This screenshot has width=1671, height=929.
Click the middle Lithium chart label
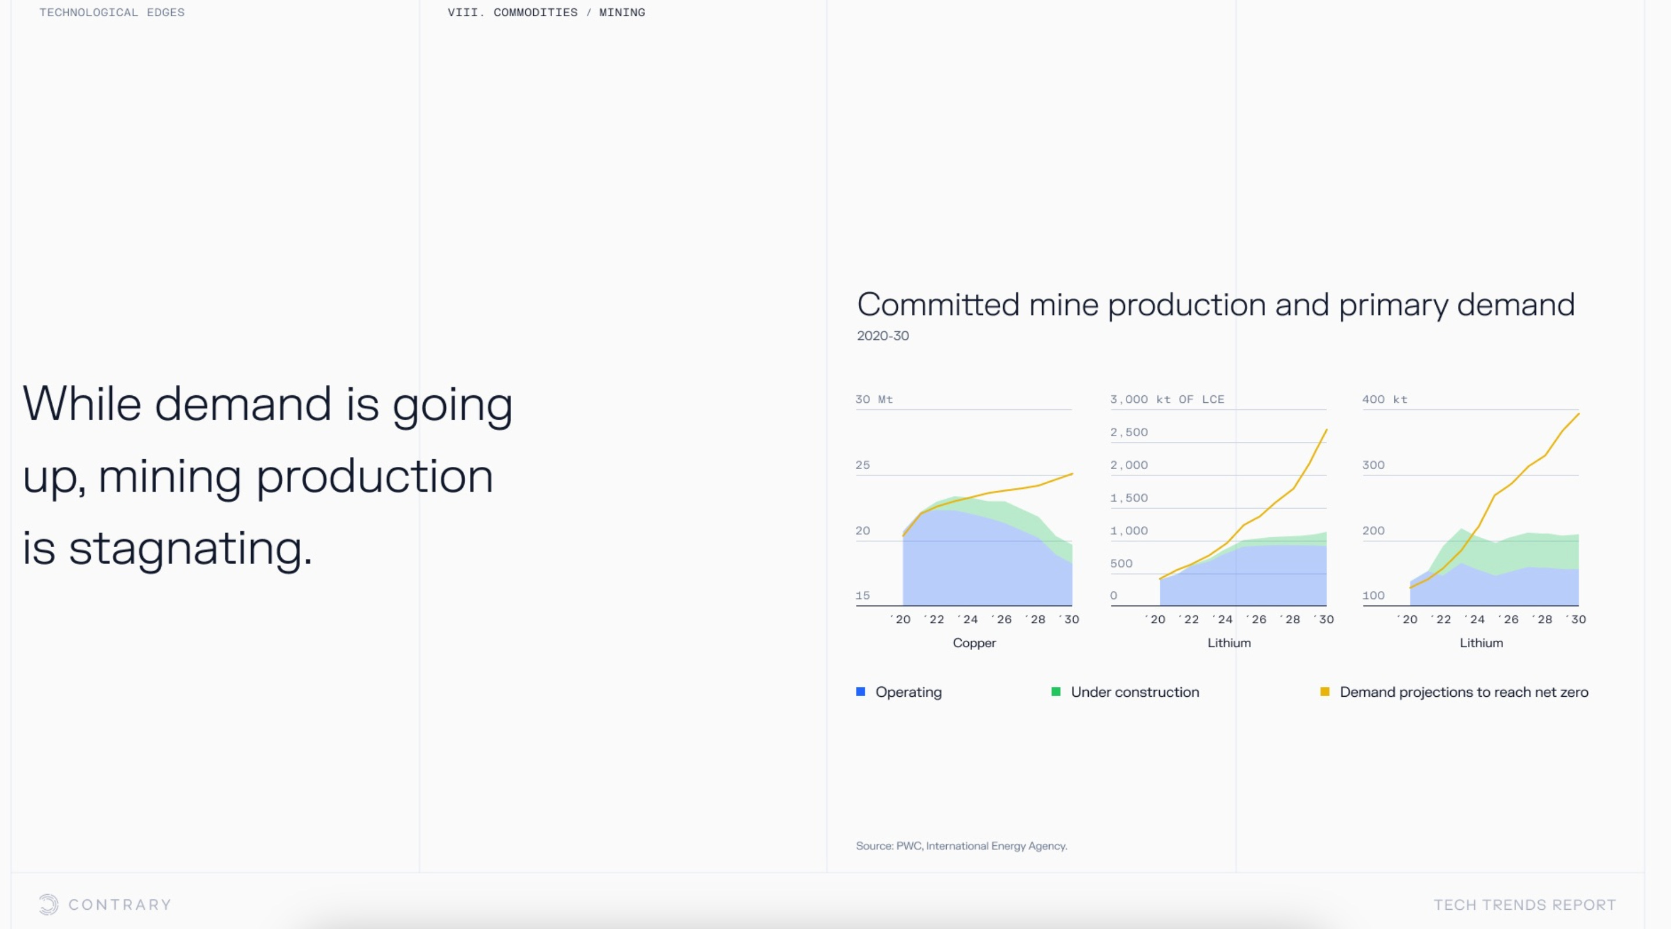pyautogui.click(x=1229, y=643)
